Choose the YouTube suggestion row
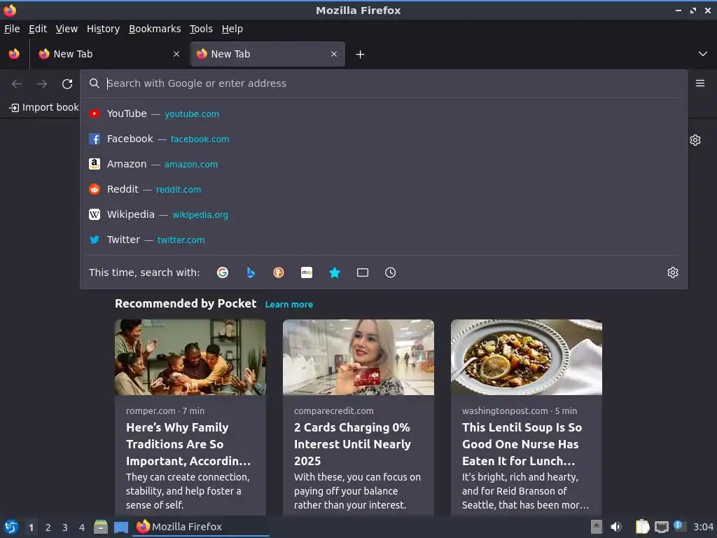 tap(383, 113)
